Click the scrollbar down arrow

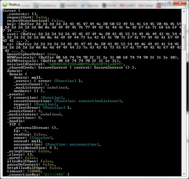click(184, 174)
